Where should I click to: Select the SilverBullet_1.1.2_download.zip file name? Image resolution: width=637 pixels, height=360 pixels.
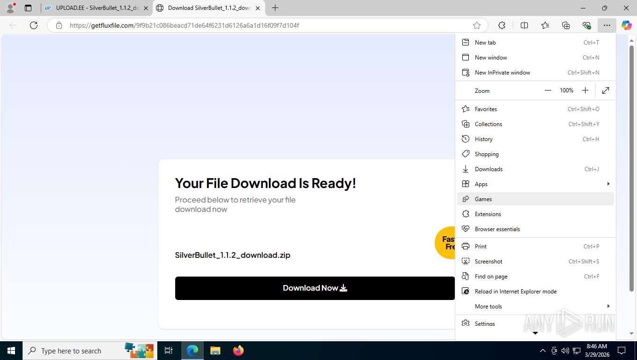coord(233,255)
